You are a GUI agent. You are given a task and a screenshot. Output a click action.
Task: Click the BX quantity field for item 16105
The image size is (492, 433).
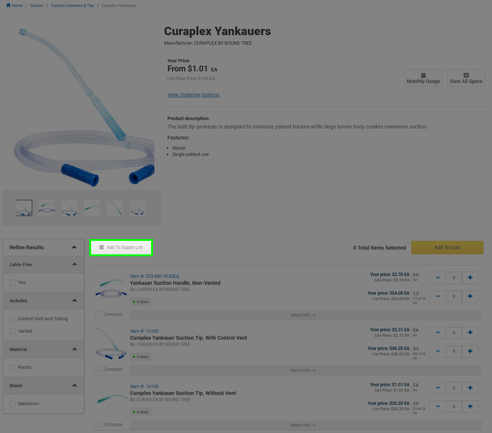coord(454,351)
